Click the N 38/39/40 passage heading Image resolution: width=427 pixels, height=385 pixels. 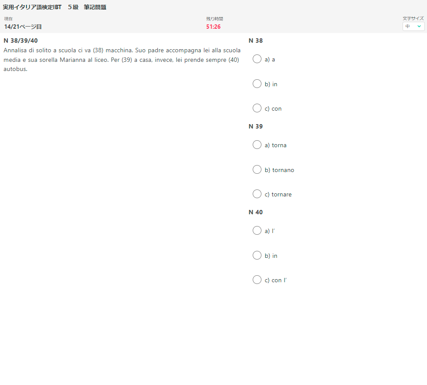tap(21, 41)
